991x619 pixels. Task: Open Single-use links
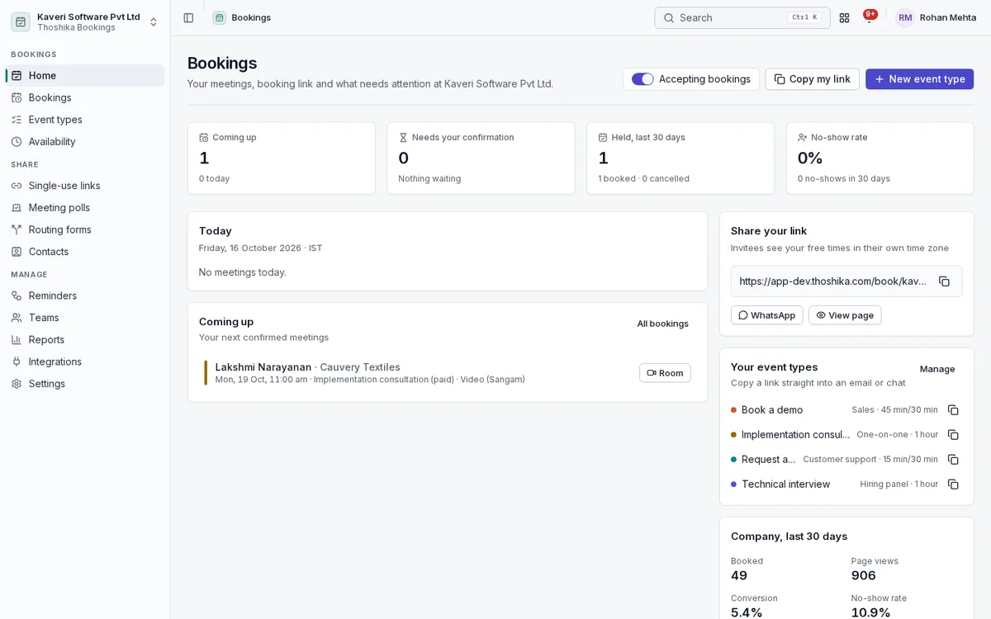tap(85, 186)
